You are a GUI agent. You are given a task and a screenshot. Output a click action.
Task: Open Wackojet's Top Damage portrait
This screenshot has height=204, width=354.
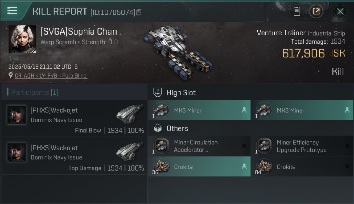17,152
